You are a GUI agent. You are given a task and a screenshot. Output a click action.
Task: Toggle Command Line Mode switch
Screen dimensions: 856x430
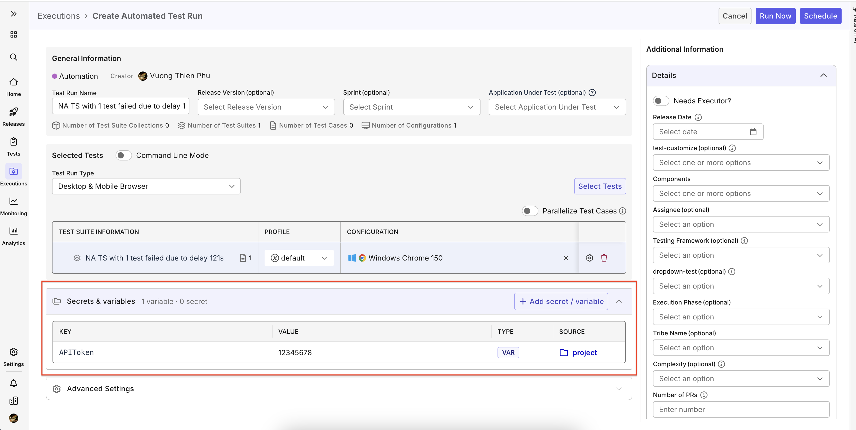pyautogui.click(x=124, y=155)
